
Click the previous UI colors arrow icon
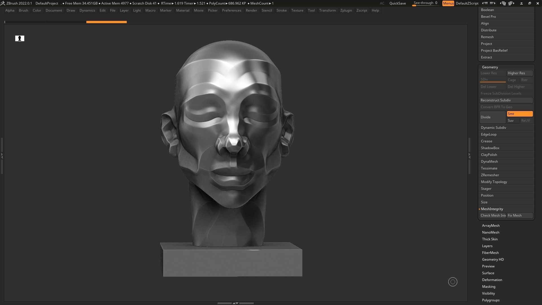coord(485,3)
